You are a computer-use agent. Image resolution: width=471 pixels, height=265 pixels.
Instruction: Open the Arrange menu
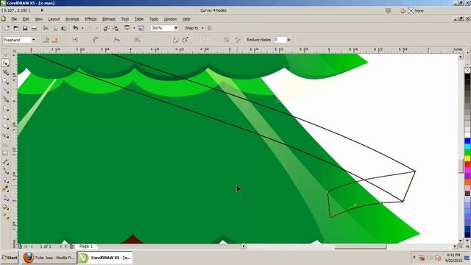pos(72,19)
